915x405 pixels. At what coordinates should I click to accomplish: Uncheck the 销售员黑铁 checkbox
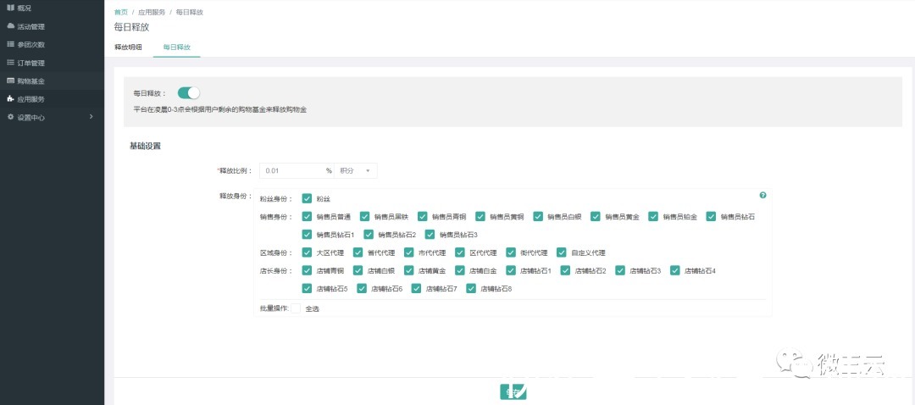(x=364, y=217)
